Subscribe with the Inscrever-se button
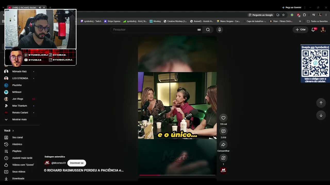The image size is (330, 185). (x=77, y=163)
